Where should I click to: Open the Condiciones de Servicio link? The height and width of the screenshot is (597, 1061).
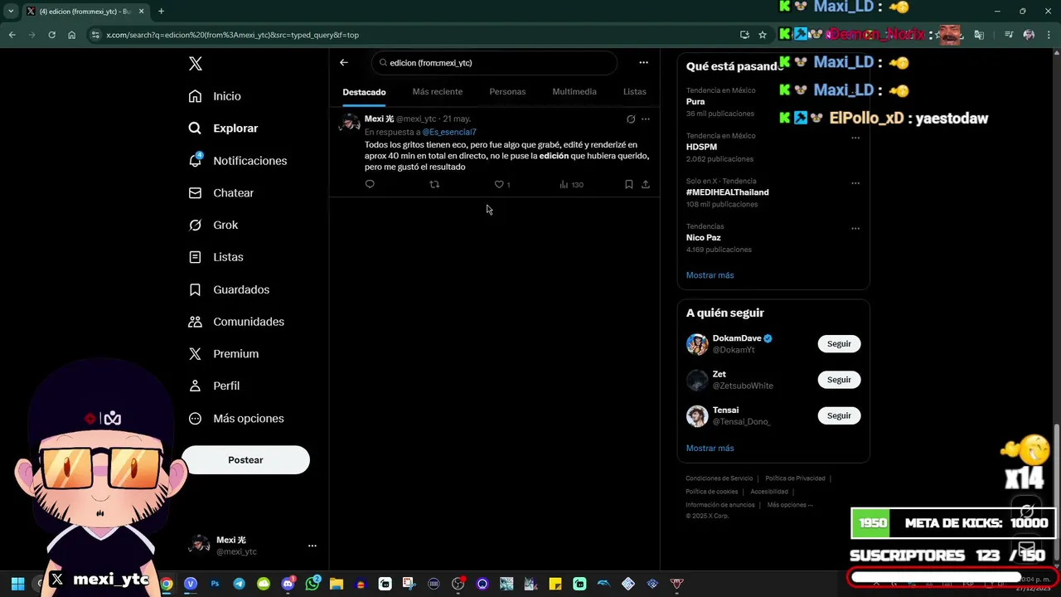(x=719, y=478)
